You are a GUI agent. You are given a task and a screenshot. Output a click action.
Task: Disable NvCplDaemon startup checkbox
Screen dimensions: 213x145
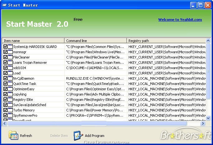[5, 78]
